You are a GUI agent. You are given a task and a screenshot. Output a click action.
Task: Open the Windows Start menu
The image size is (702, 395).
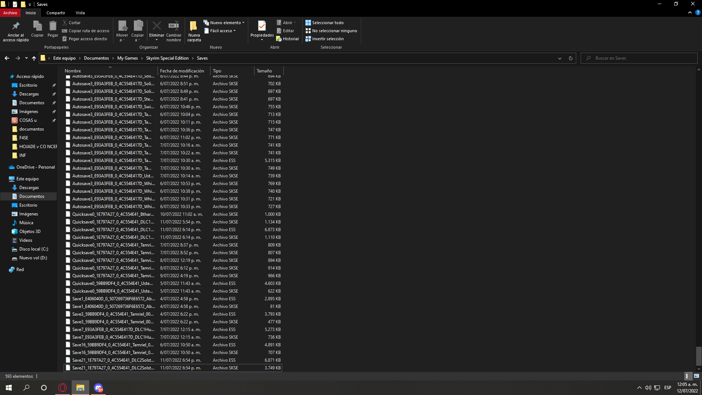coord(9,388)
